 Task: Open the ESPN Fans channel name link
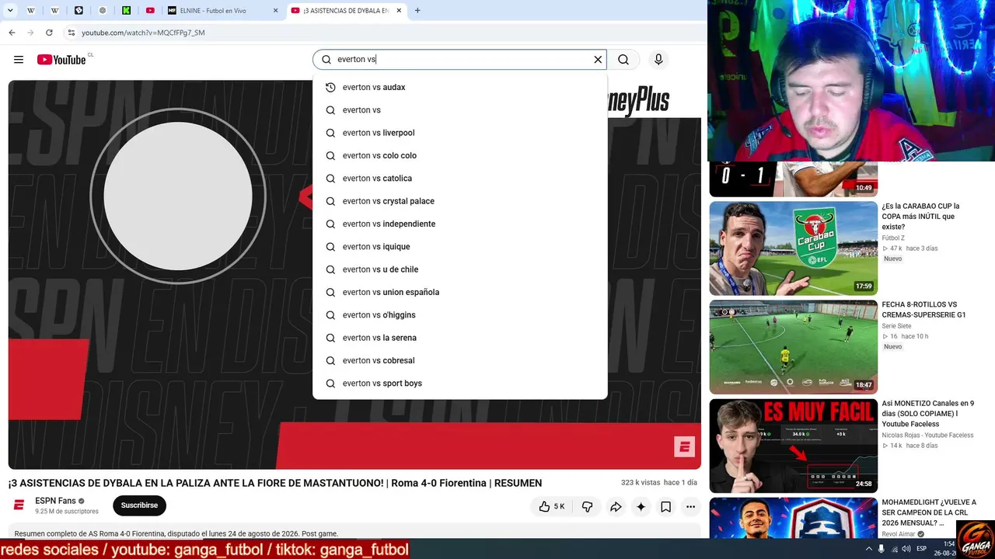click(x=55, y=501)
